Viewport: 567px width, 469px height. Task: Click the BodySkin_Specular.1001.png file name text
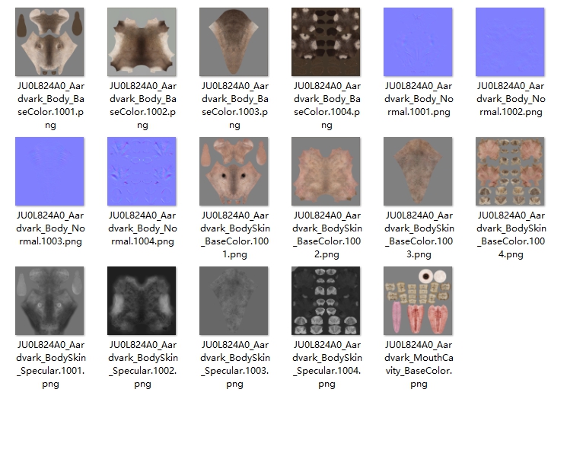(x=49, y=364)
